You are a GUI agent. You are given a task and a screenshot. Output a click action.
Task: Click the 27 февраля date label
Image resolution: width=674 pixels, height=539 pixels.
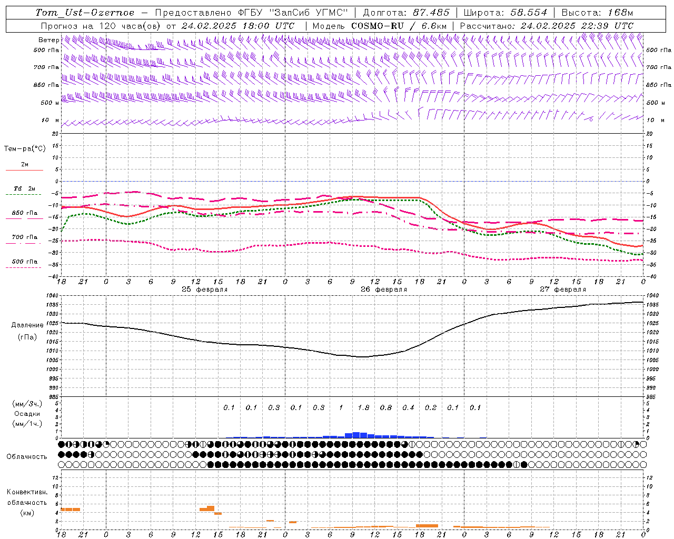[x=563, y=290]
